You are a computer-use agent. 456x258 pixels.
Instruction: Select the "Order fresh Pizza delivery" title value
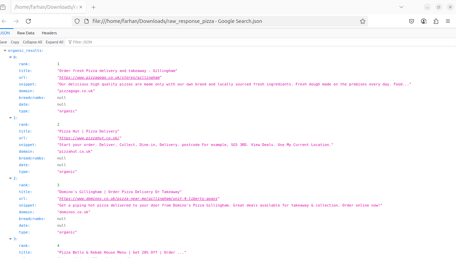click(117, 71)
